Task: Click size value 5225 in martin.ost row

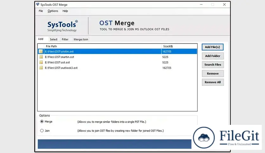Action: (165, 57)
